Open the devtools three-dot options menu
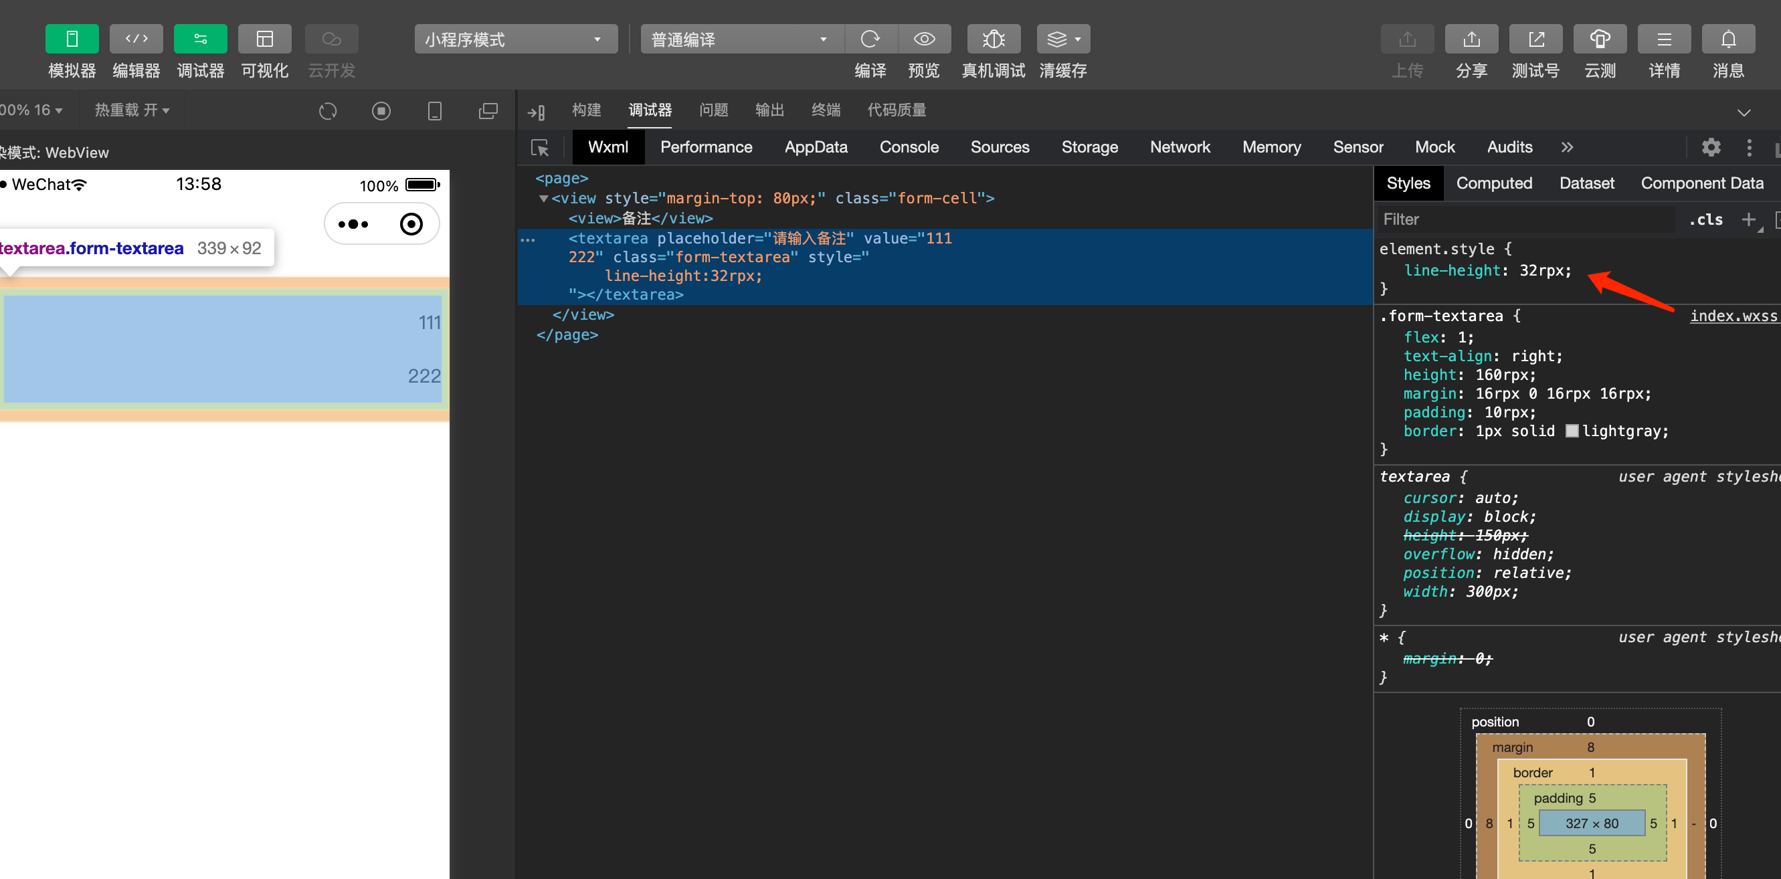Viewport: 1781px width, 879px height. click(x=1749, y=147)
